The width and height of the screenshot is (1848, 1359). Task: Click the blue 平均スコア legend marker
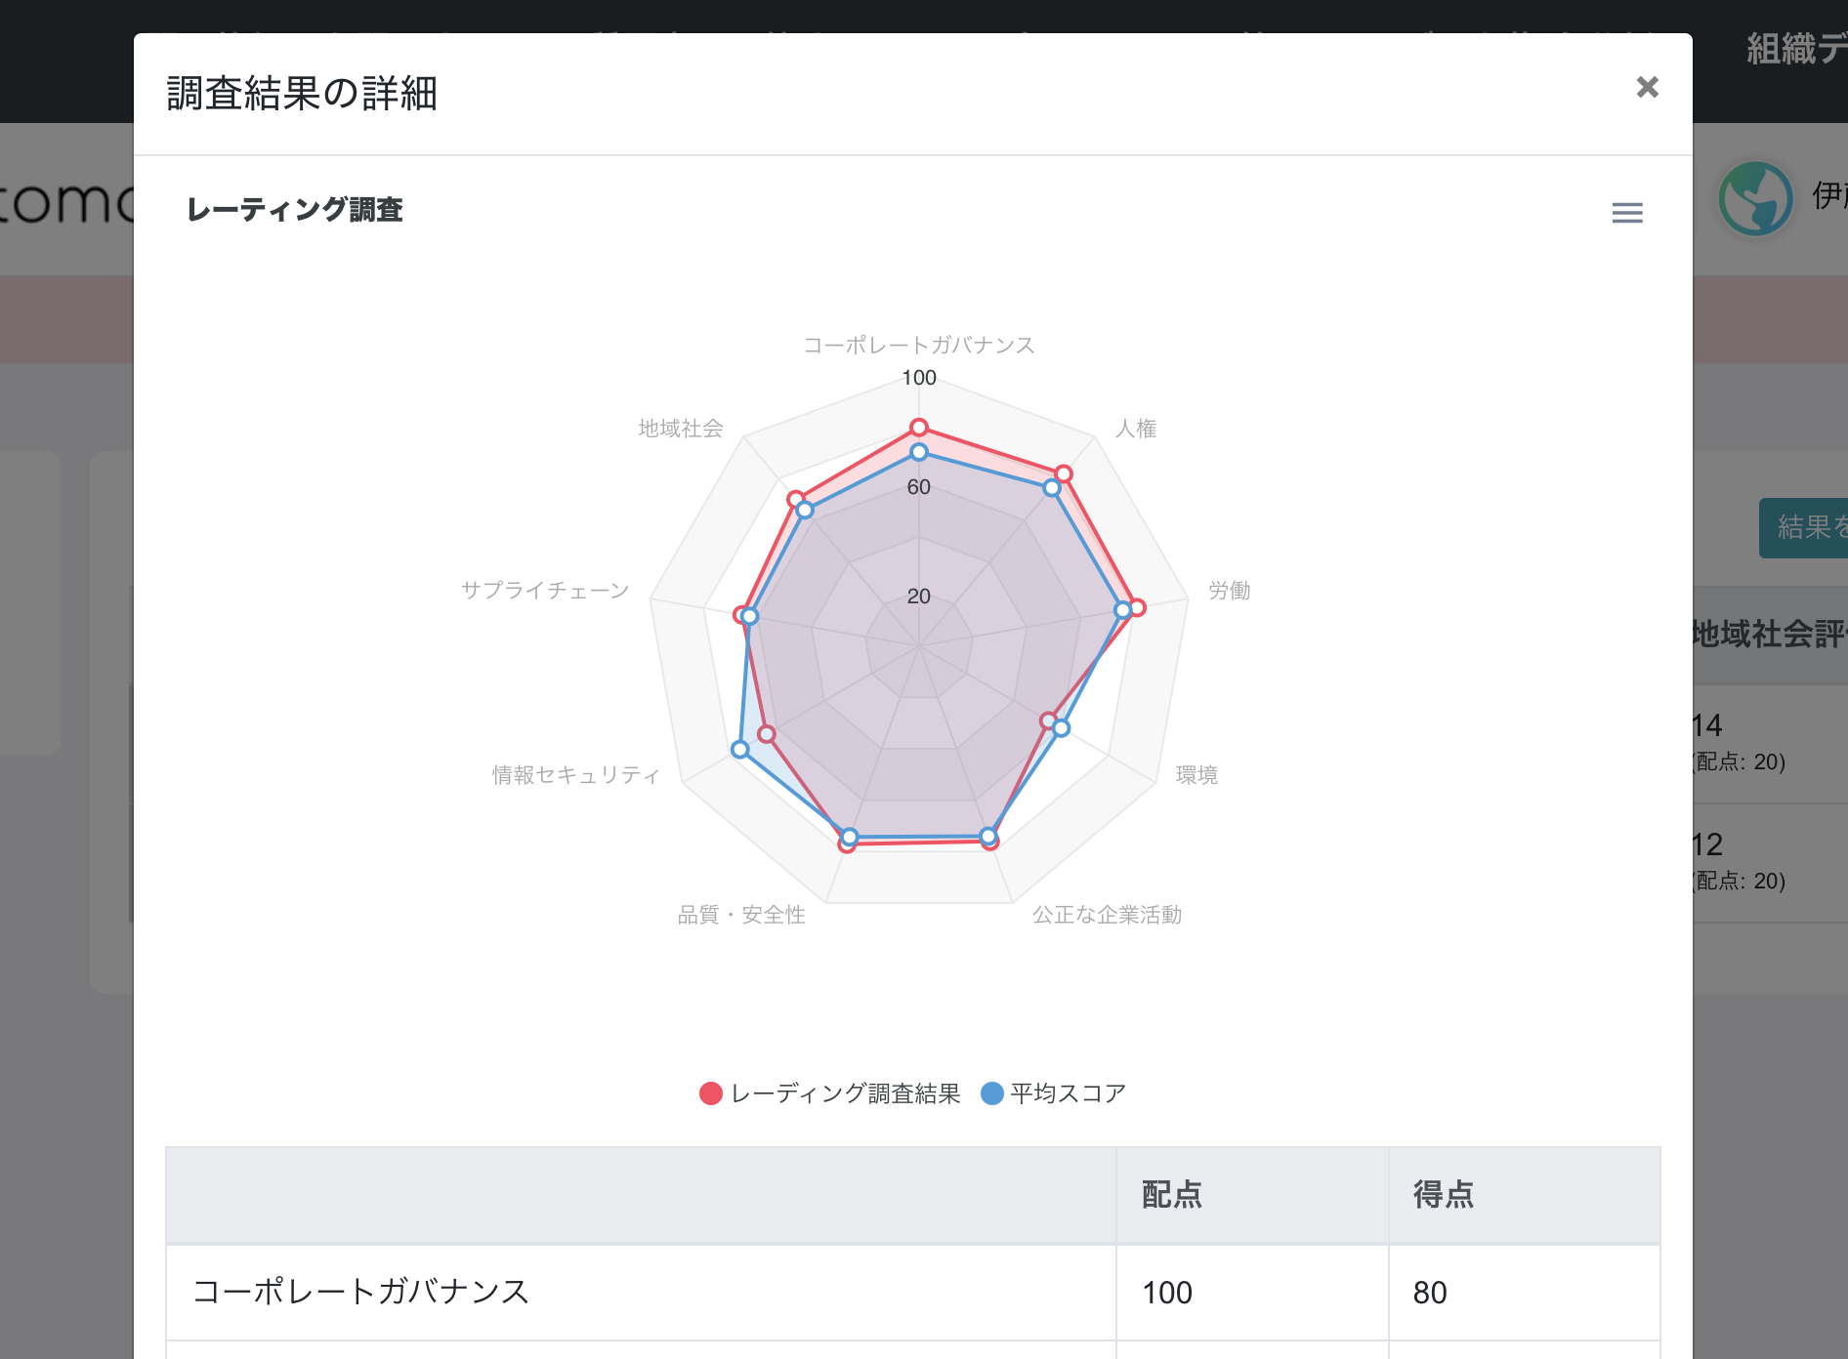[992, 1093]
